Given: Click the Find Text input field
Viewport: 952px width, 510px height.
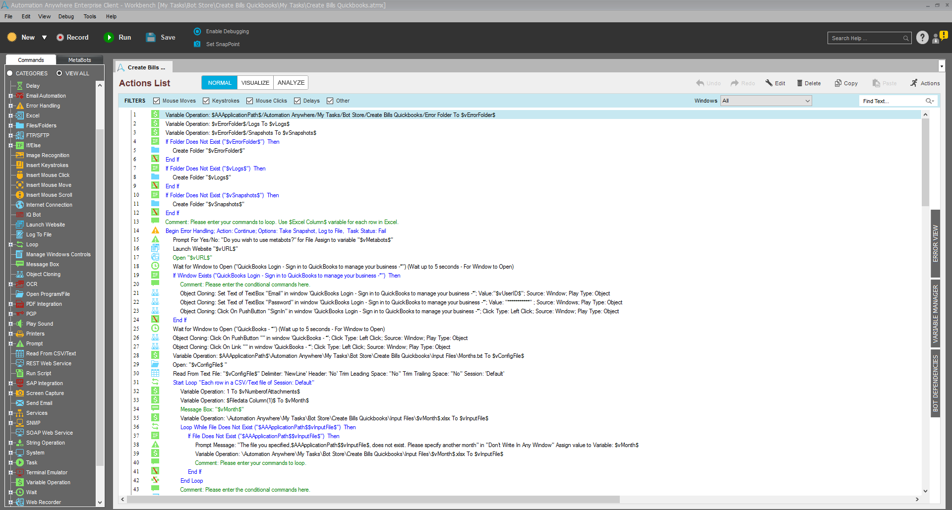Looking at the screenshot, I should (x=892, y=101).
